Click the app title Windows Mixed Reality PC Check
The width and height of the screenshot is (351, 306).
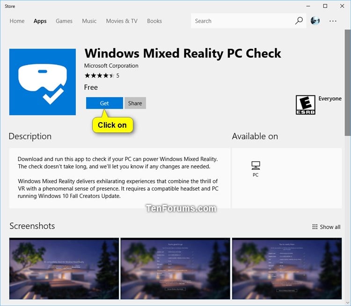[183, 53]
